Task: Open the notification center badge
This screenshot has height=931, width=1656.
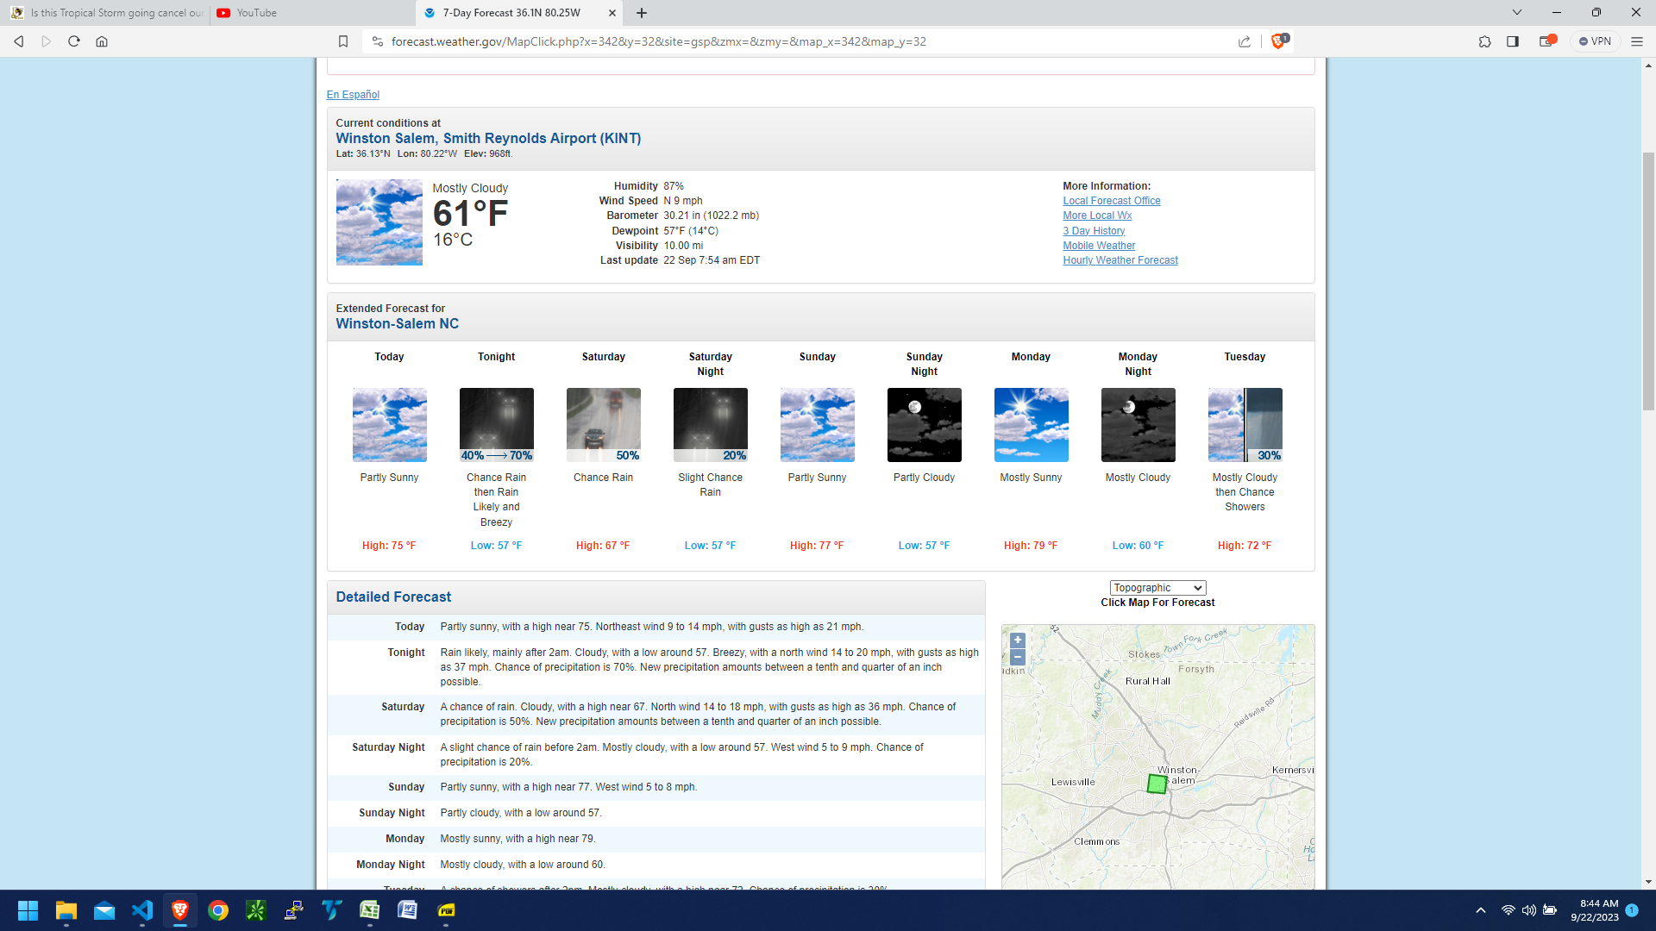Action: pos(1632,910)
